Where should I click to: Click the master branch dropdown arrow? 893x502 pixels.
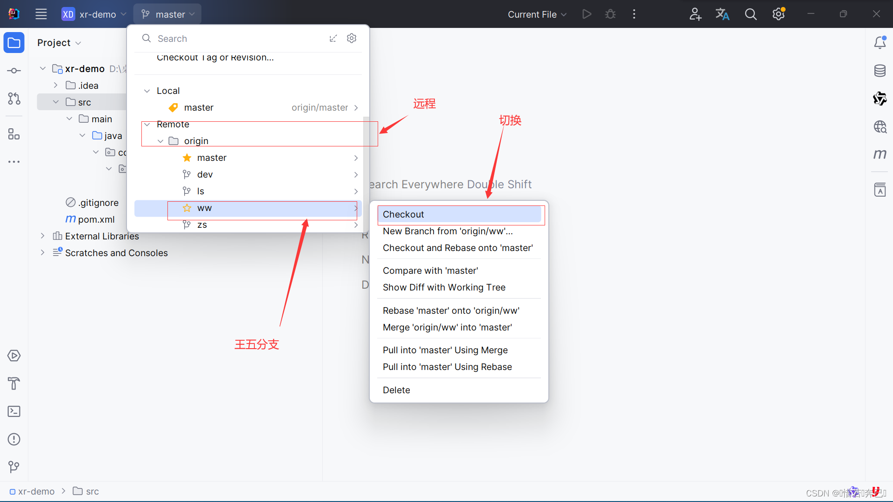click(x=194, y=13)
